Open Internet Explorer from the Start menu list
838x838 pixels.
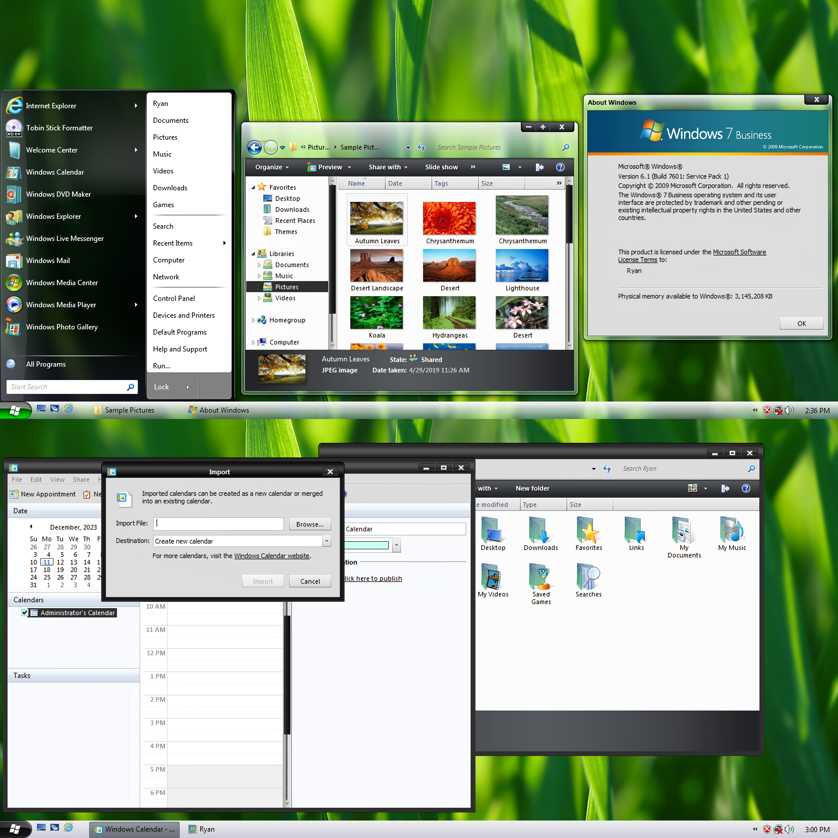point(72,106)
